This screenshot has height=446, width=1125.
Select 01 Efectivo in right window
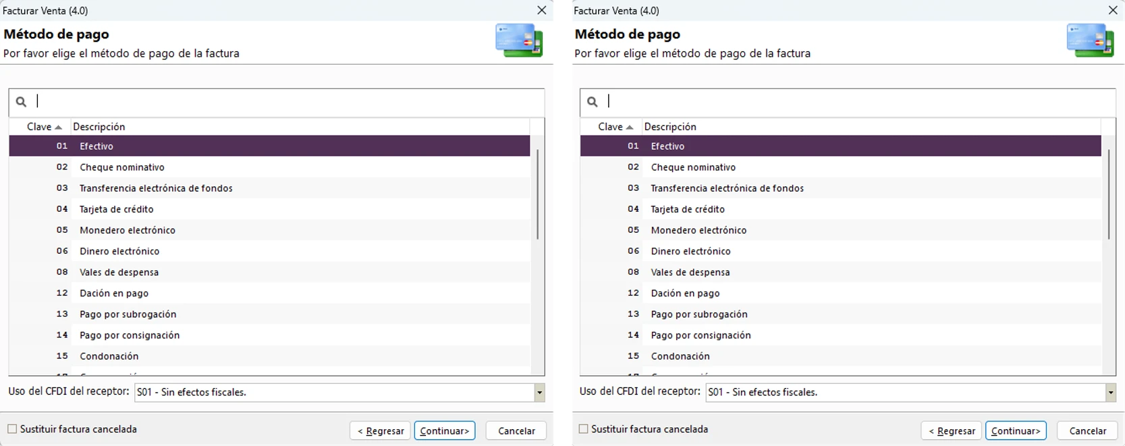tap(840, 146)
